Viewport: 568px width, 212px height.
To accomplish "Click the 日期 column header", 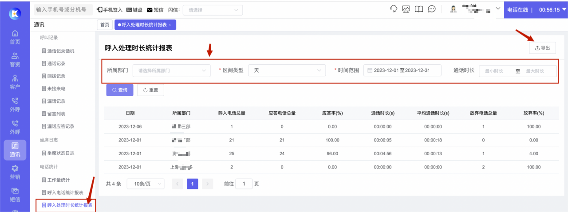I will click(x=130, y=113).
